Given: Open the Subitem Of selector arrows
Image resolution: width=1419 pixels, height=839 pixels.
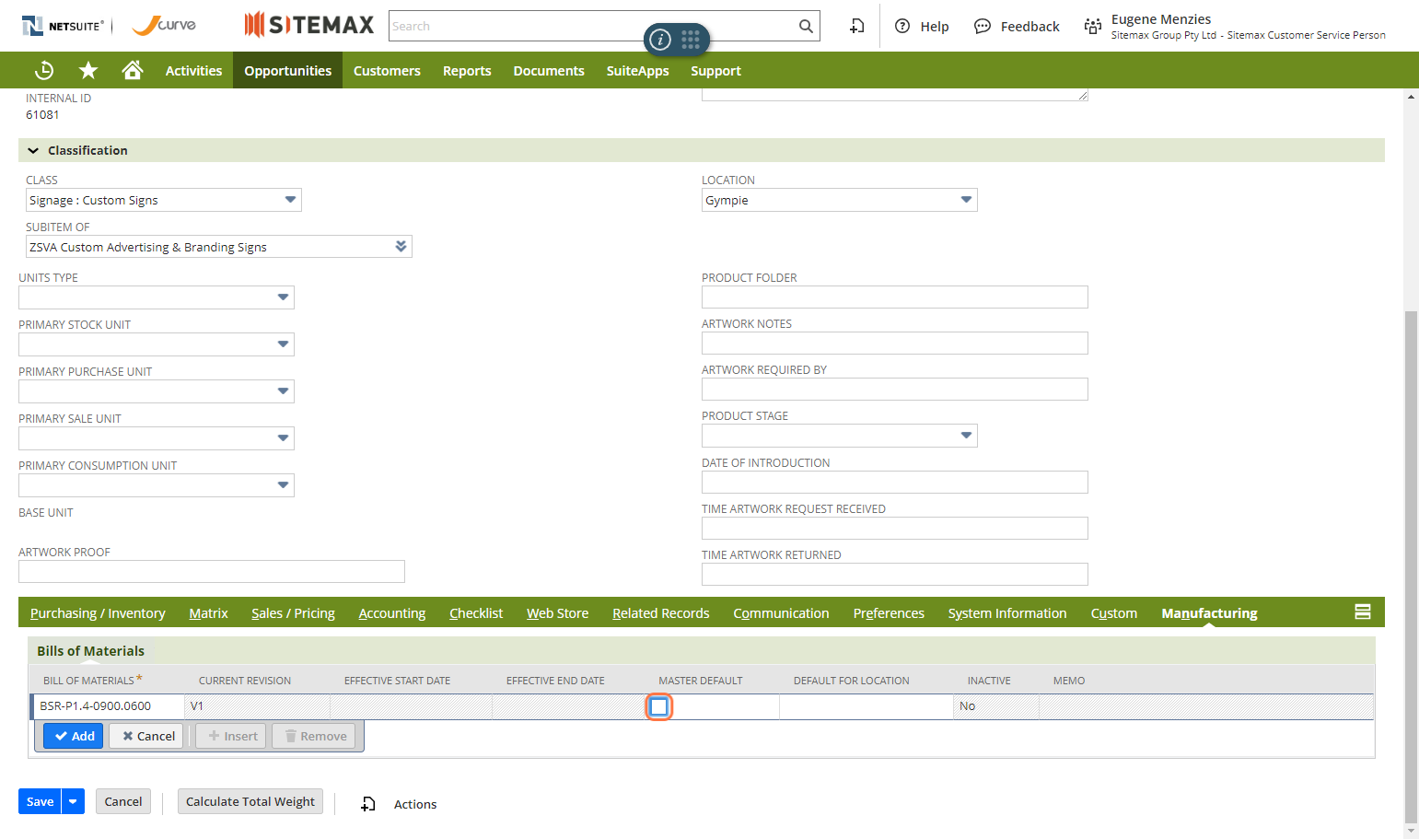Looking at the screenshot, I should pyautogui.click(x=401, y=246).
